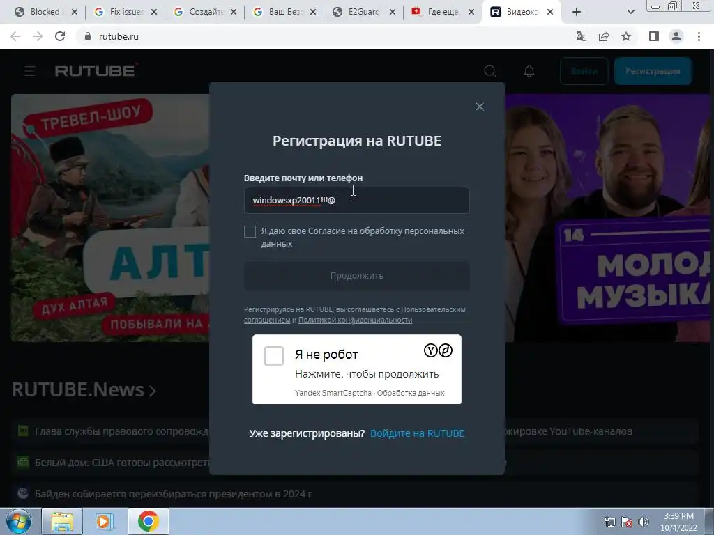
Task: Expand the tab search dropdown arrow
Action: pyautogui.click(x=630, y=13)
